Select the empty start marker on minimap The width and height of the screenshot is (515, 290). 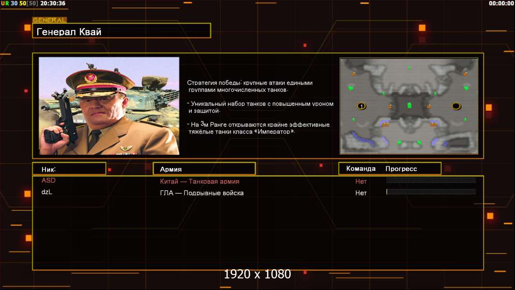(456, 106)
